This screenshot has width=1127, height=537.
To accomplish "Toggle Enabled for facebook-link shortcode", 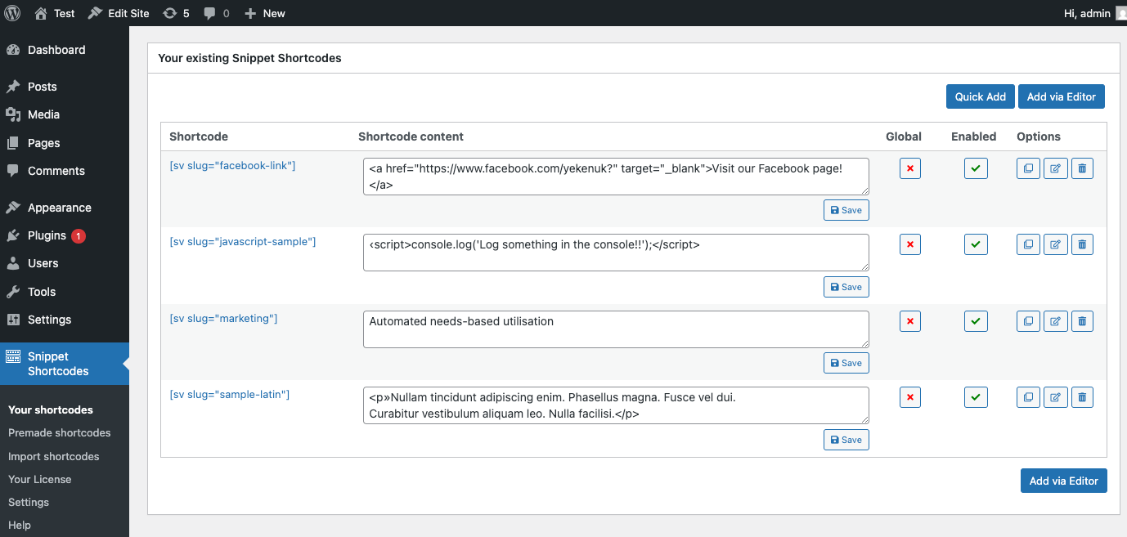I will click(976, 168).
